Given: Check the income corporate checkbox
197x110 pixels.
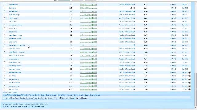Looking at the screenshot, I should tap(5, 72).
